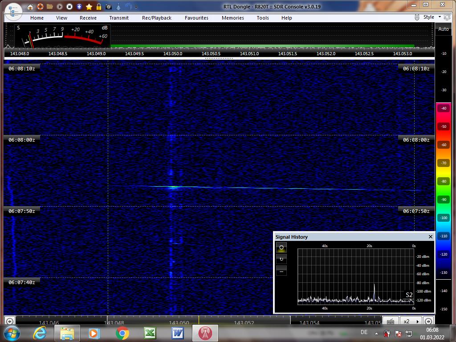Open the Receive ribbon tab

88,18
